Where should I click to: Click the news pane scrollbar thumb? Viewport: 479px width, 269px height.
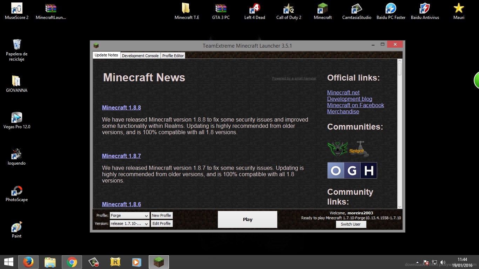pyautogui.click(x=400, y=69)
